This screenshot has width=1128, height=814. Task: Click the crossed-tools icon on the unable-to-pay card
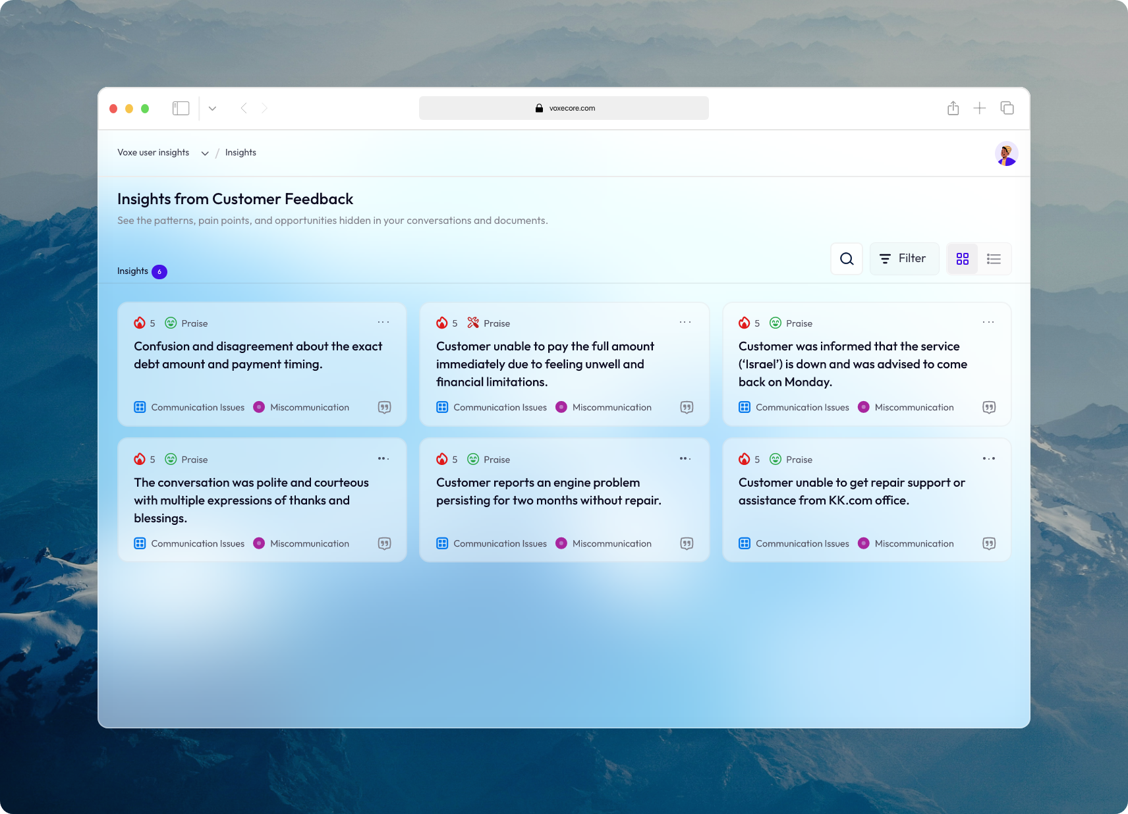(473, 323)
